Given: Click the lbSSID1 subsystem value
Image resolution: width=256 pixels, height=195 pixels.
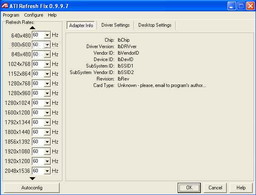Looking at the screenshot, I should click(x=125, y=66).
